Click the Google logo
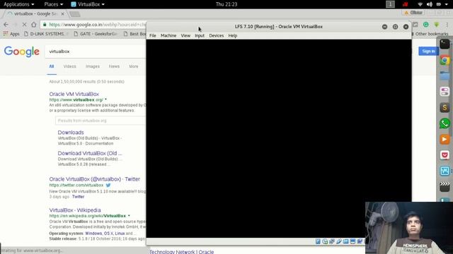Image resolution: width=453 pixels, height=254 pixels. tap(22, 52)
